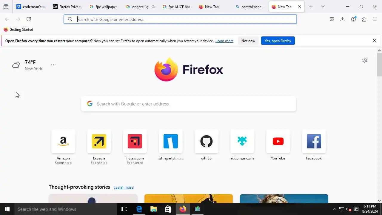This screenshot has height=215, width=382.
Task: Open a new tab with plus button
Action: (x=311, y=7)
